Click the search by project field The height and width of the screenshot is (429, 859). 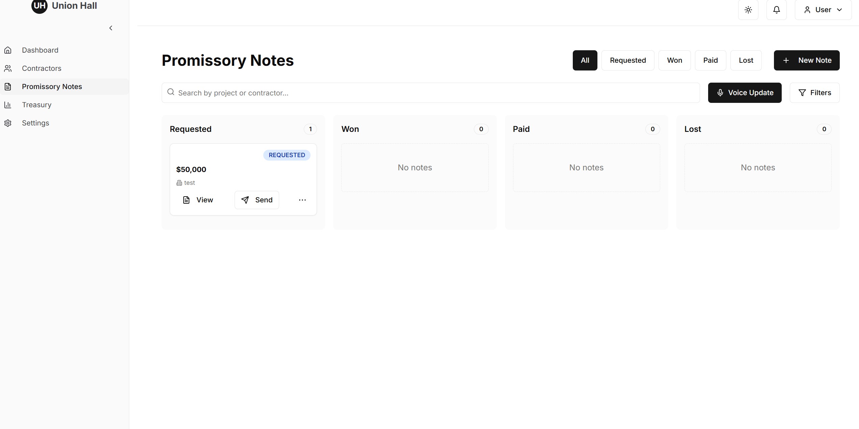pos(430,93)
